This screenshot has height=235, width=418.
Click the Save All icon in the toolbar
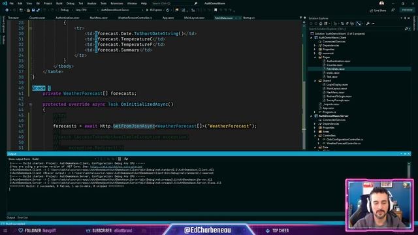[x=38, y=10]
